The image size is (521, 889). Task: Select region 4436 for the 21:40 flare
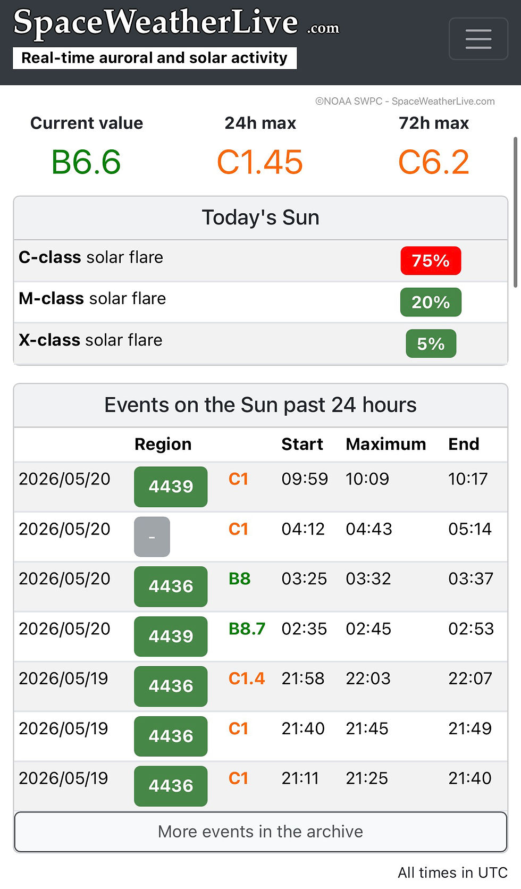click(171, 736)
